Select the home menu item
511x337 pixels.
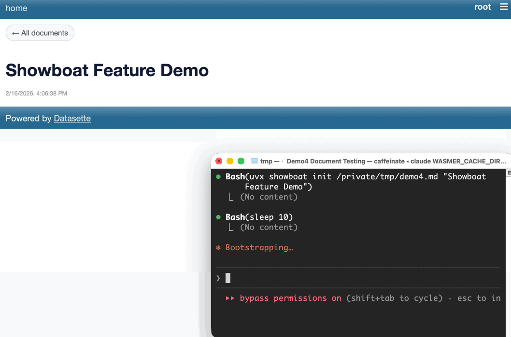tap(16, 8)
